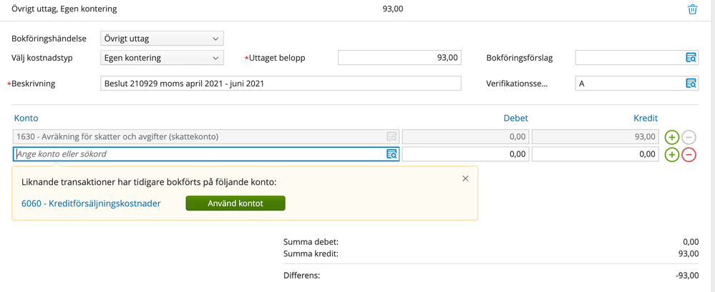The image size is (715, 292).
Task: Remove the empty row with the red minus
Action: [689, 154]
